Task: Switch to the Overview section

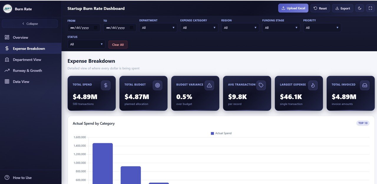Action: coord(20,37)
